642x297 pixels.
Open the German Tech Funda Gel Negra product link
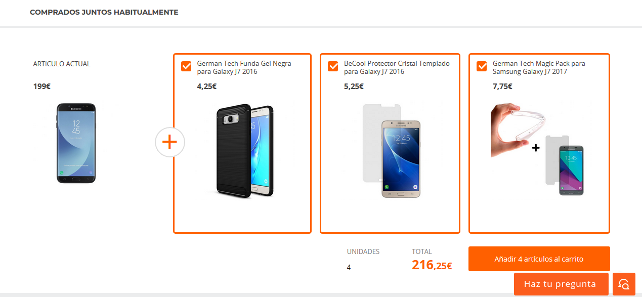pos(244,67)
